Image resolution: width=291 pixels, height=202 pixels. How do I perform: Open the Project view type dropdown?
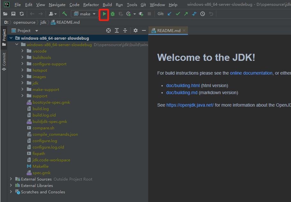pyautogui.click(x=37, y=31)
